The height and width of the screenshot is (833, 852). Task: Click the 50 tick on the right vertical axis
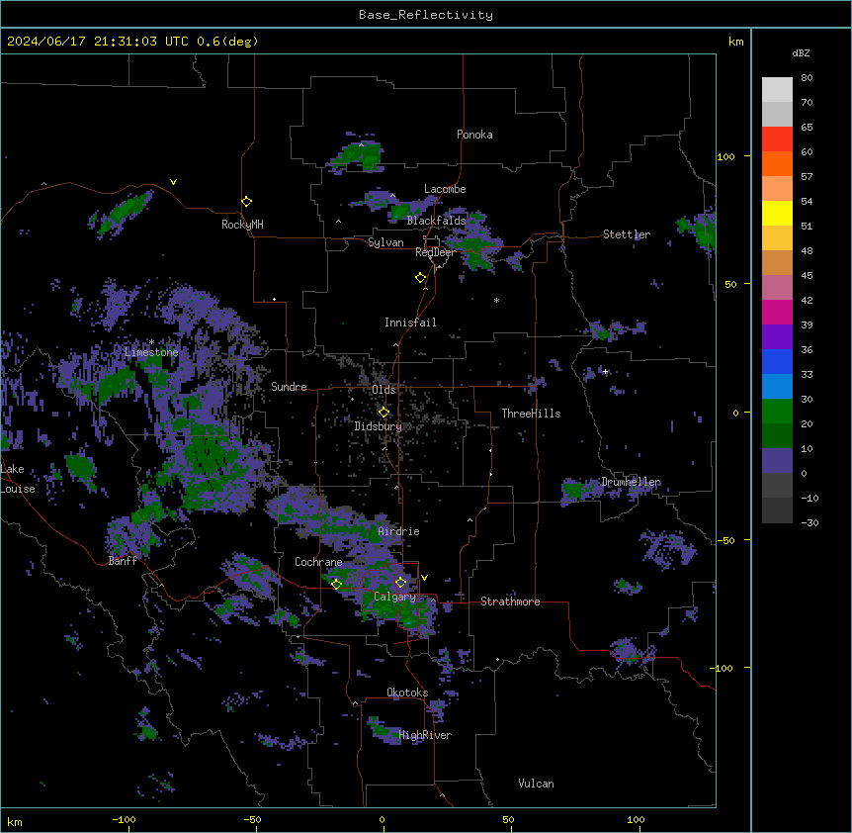730,284
